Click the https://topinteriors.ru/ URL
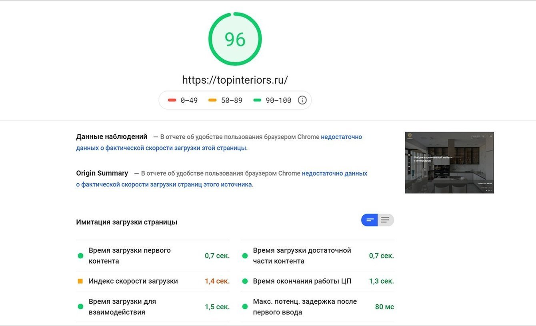Screen dimensions: 536x326 point(235,80)
